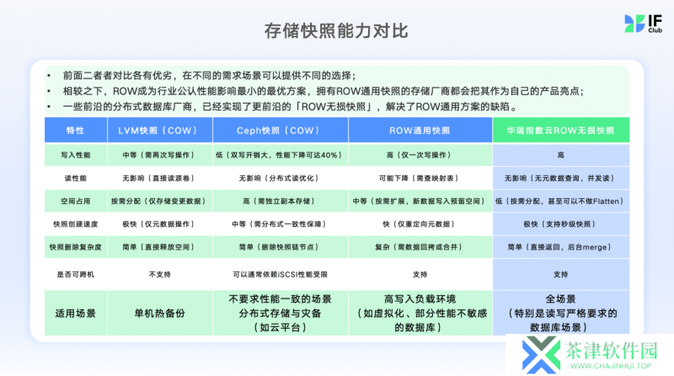Select the bullet starting '相较之下，ROW成为行业公认'
Image resolution: width=674 pixels, height=376 pixels.
(323, 91)
